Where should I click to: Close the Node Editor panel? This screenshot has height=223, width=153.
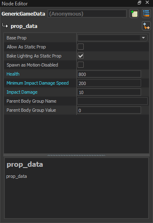147,2
